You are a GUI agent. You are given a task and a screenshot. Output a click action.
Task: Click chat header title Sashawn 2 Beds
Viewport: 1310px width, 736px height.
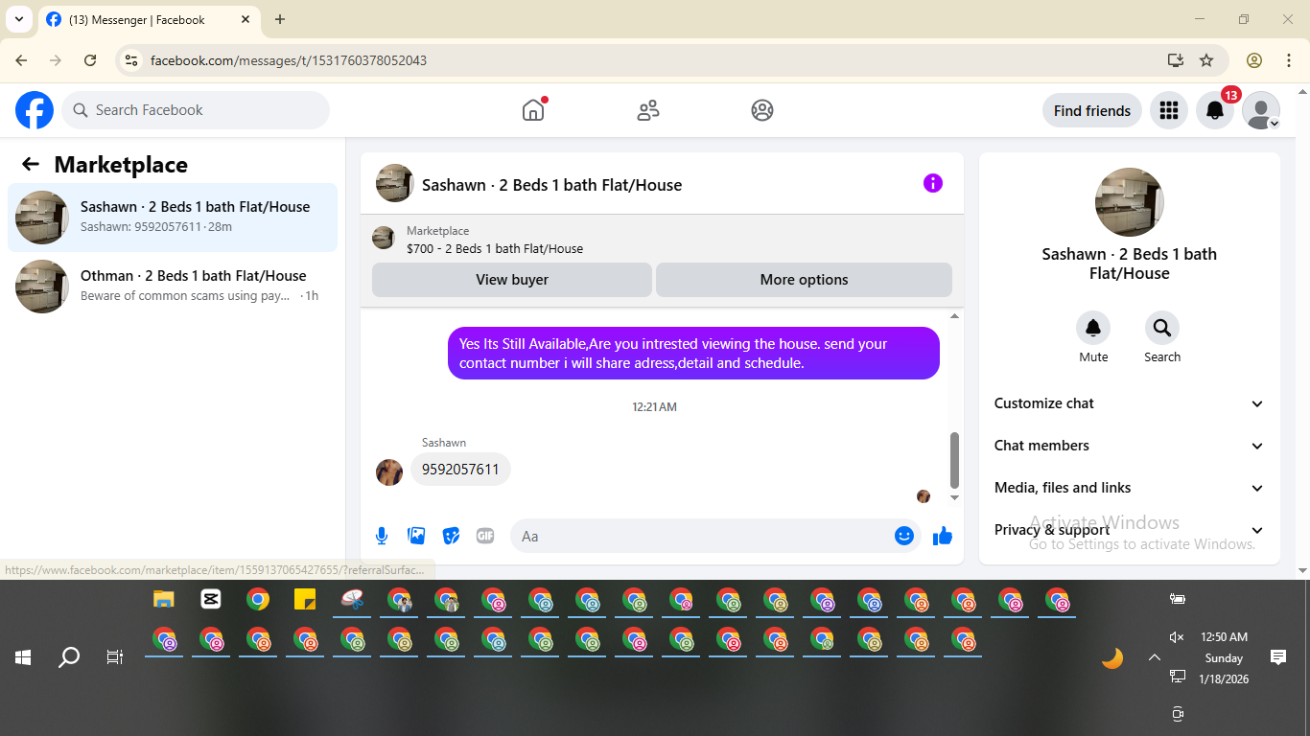pos(551,185)
